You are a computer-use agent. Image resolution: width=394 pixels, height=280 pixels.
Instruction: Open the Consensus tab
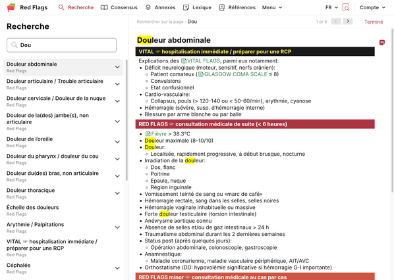[x=119, y=7]
